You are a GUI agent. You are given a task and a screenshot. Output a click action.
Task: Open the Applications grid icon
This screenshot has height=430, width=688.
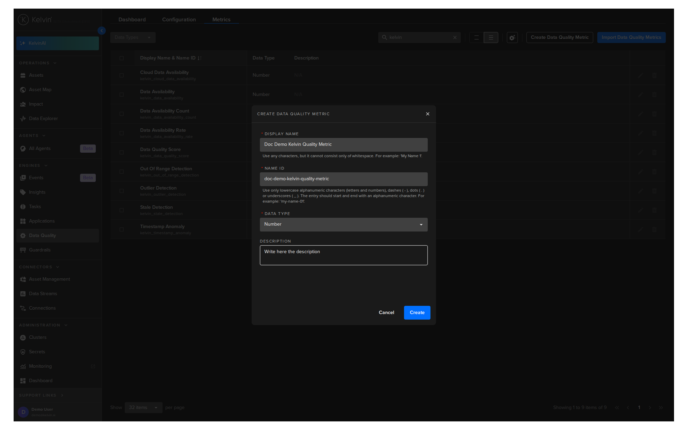click(23, 221)
